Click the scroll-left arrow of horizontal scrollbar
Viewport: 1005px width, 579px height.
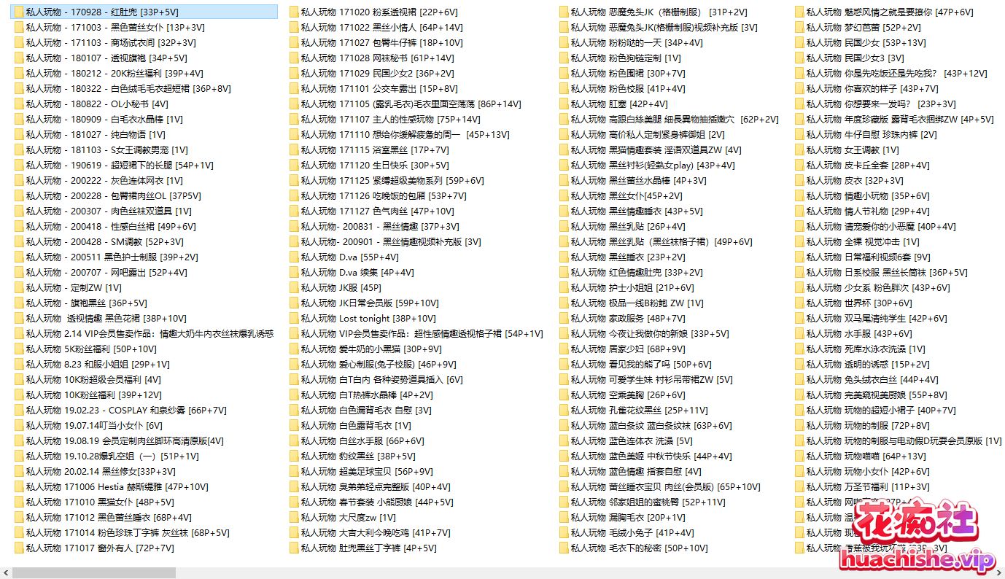point(5,573)
